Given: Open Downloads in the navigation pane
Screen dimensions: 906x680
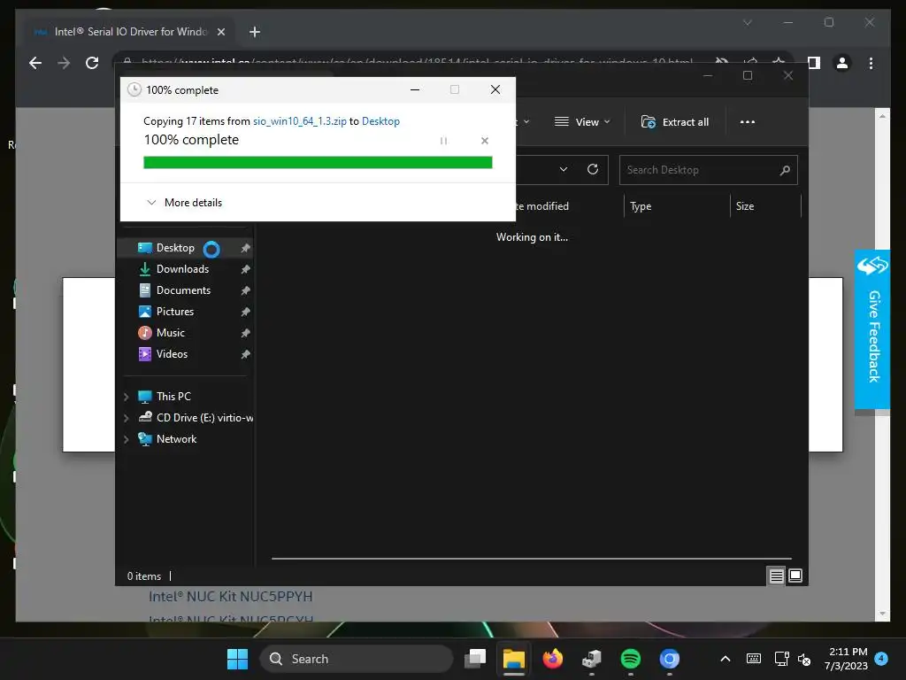Looking at the screenshot, I should pyautogui.click(x=182, y=269).
